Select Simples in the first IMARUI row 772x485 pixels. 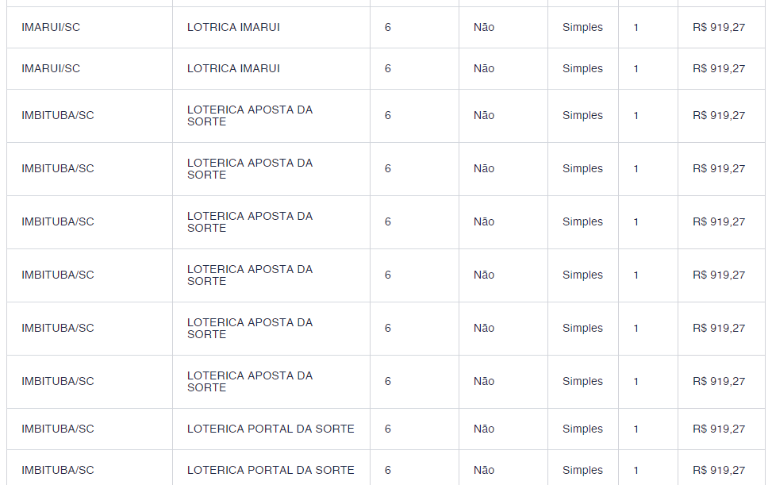coord(582,27)
